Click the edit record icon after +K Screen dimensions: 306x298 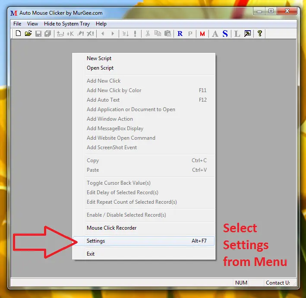click(80, 34)
